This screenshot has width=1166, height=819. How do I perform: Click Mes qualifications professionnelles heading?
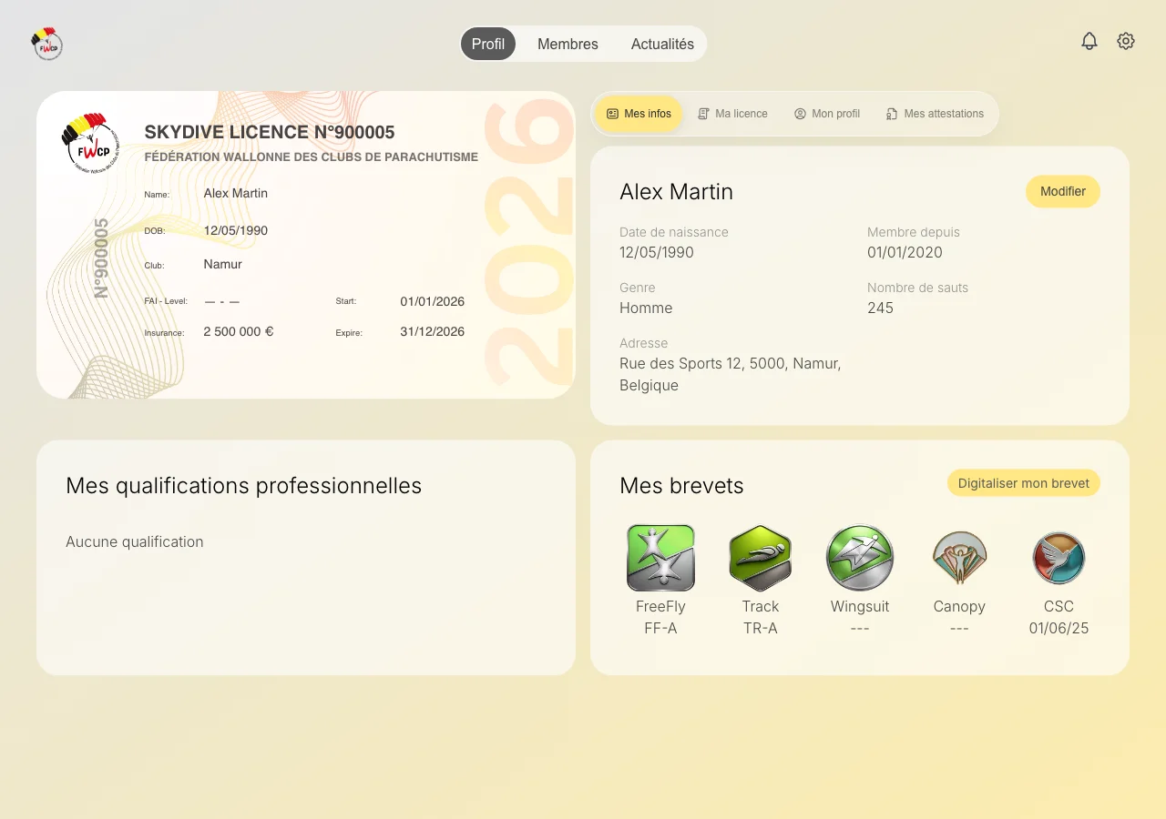(244, 486)
